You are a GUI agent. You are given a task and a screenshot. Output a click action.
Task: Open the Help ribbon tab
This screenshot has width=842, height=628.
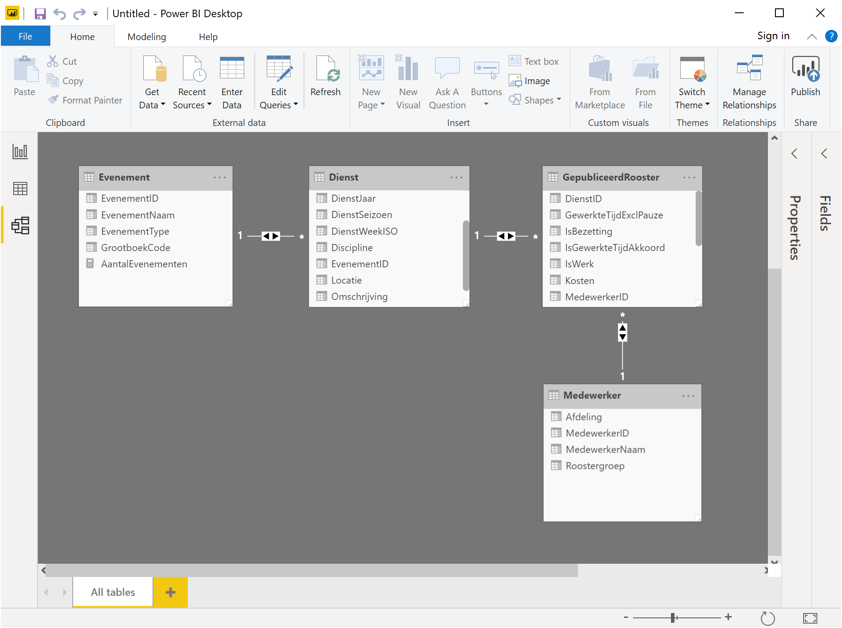pyautogui.click(x=208, y=37)
